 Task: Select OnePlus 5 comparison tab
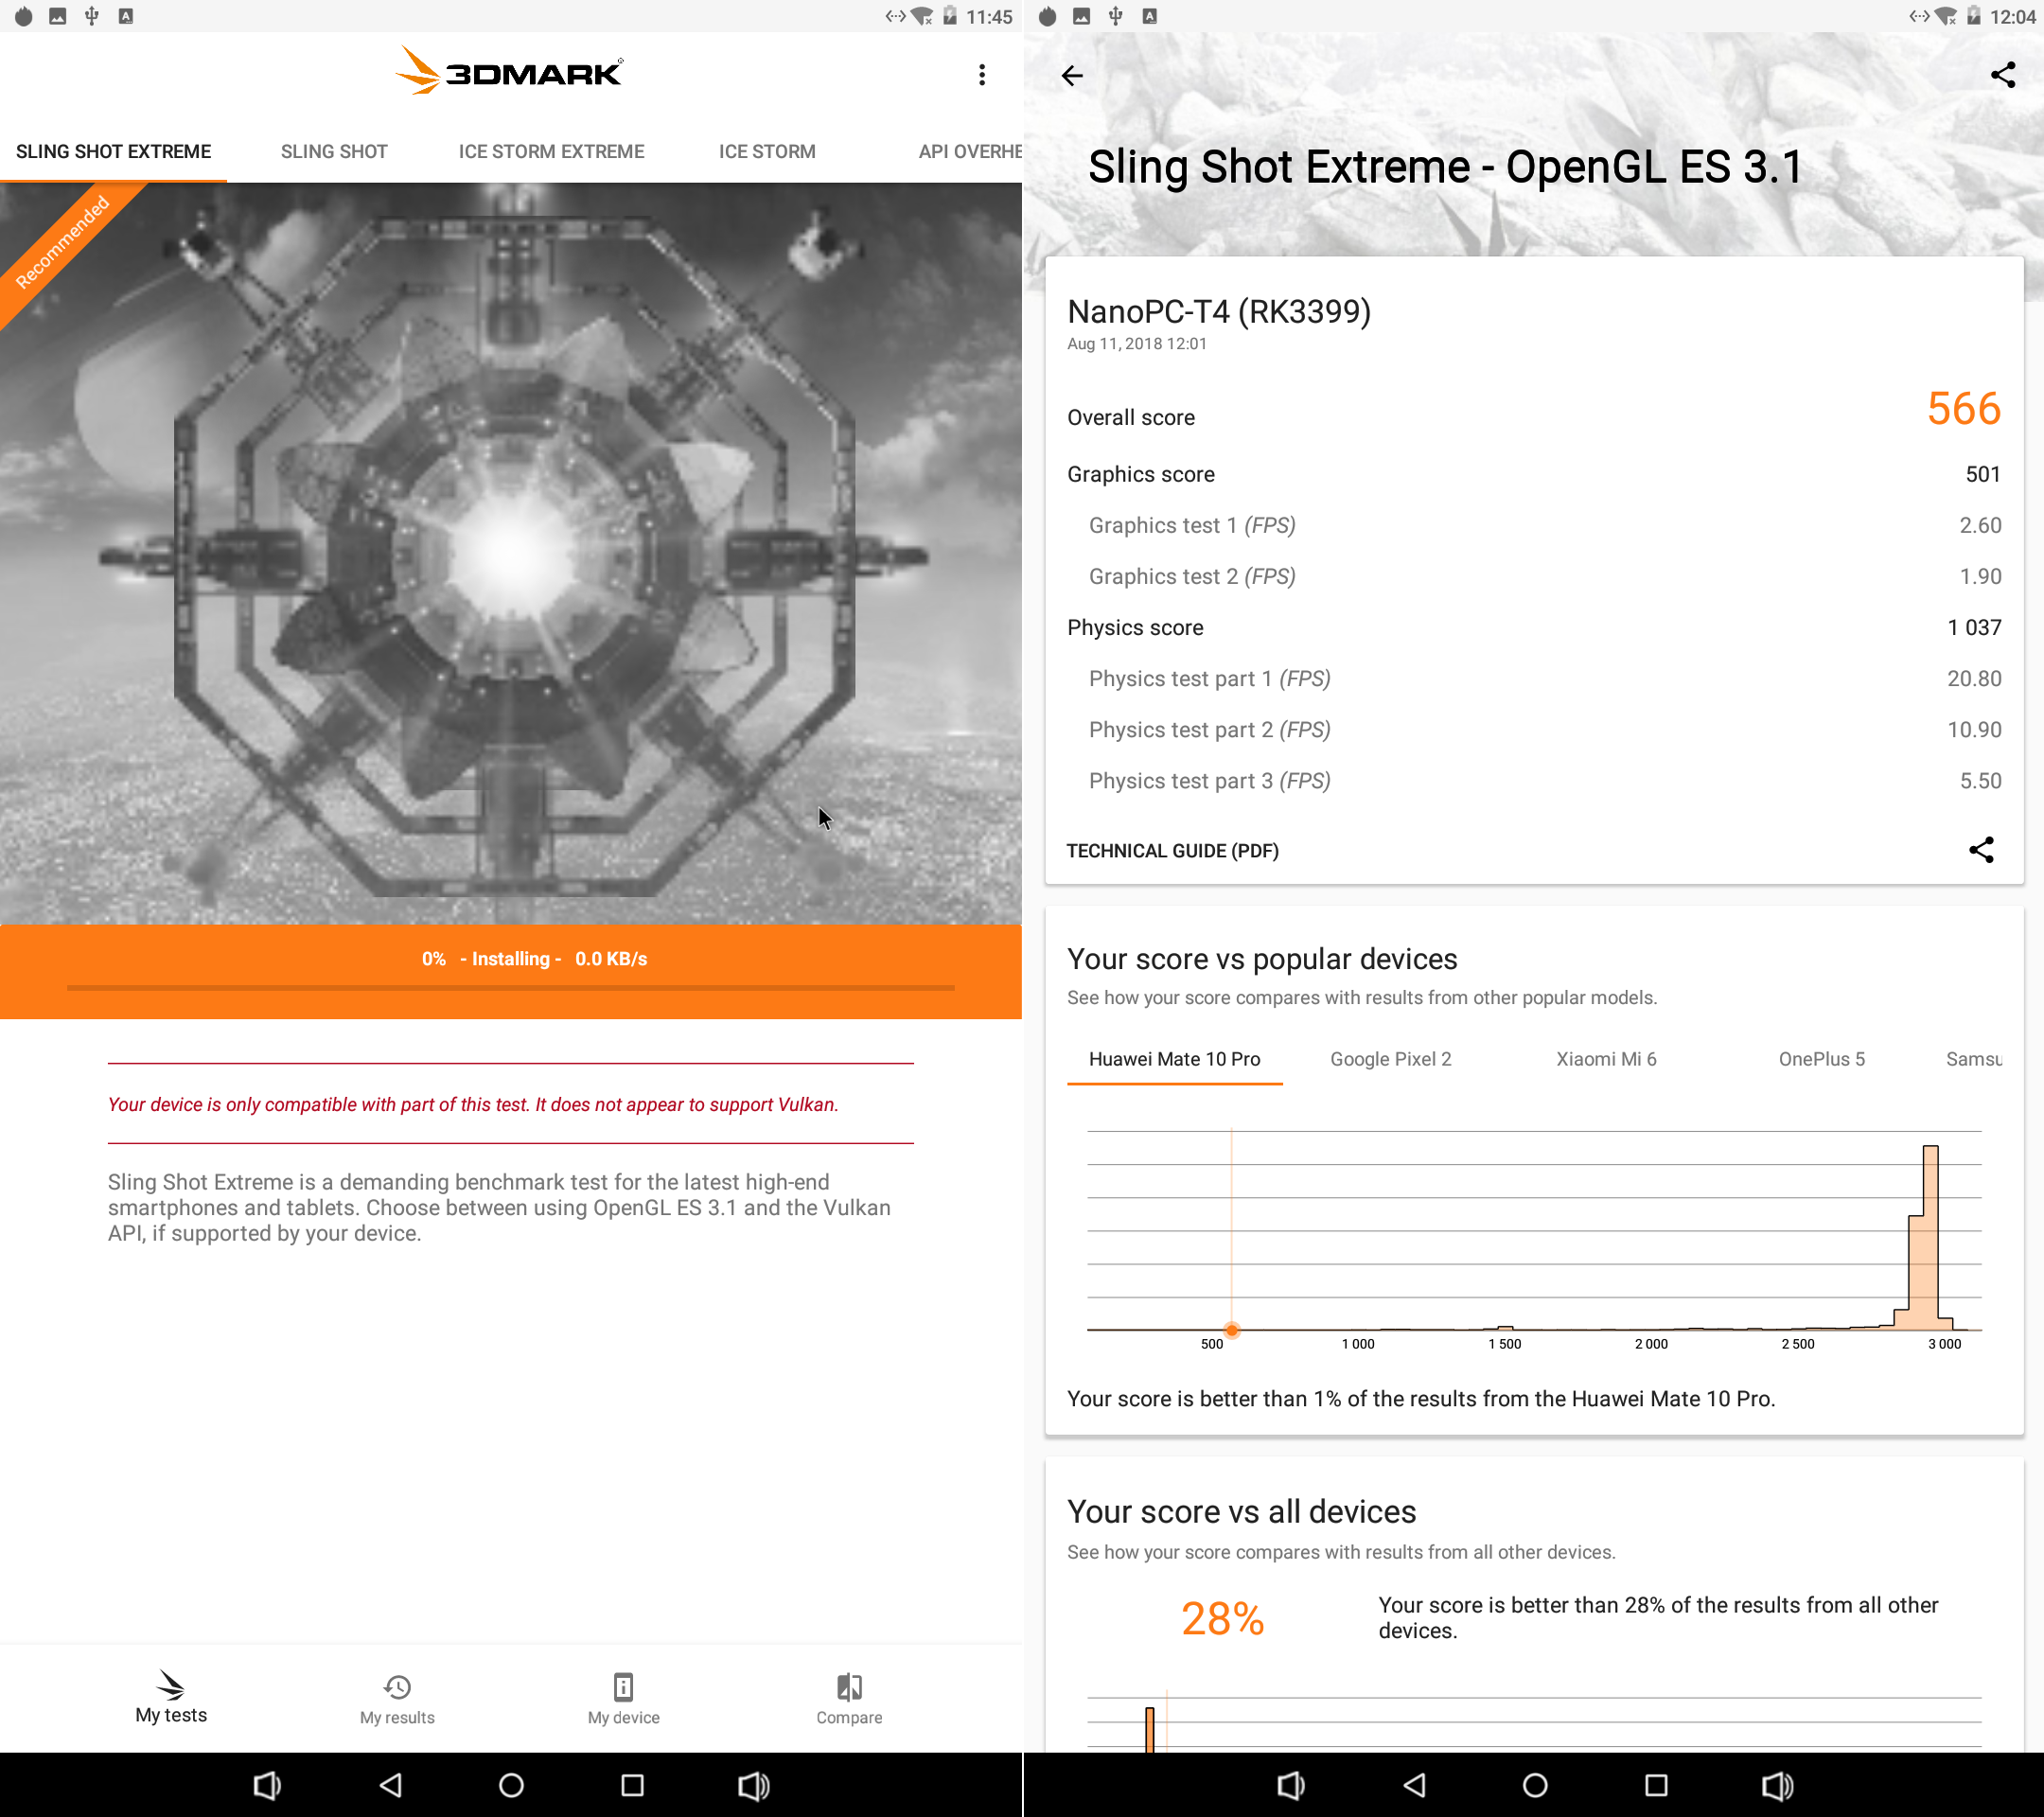coord(1821,1060)
